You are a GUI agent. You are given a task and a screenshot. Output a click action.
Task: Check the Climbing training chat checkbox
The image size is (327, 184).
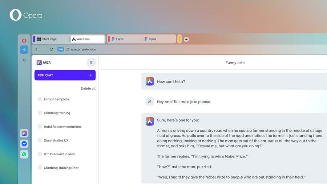tap(40, 113)
